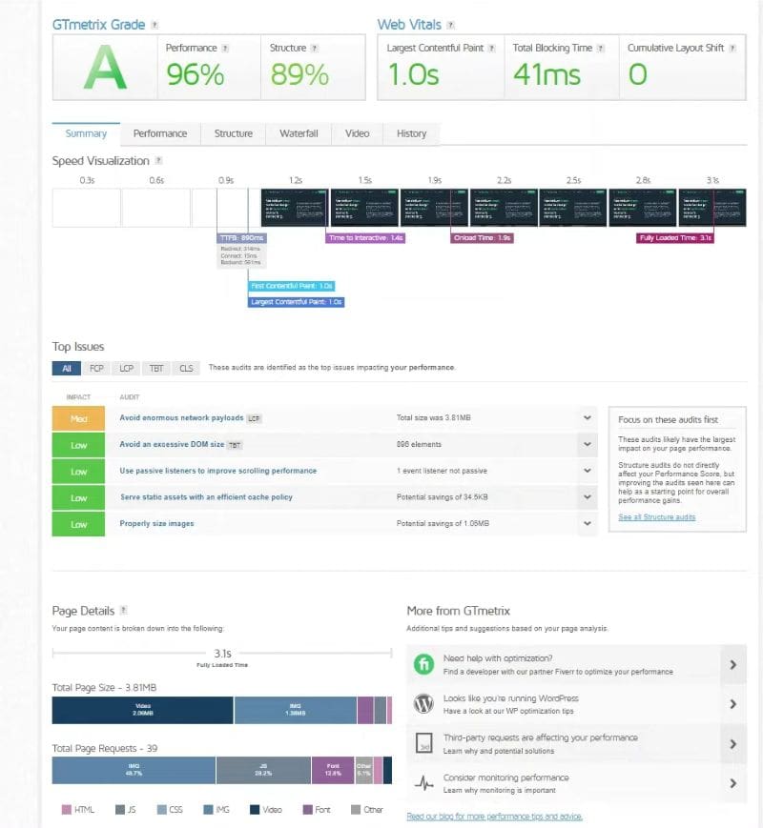Click the third-party requests icon
The height and width of the screenshot is (828, 763).
(x=423, y=743)
